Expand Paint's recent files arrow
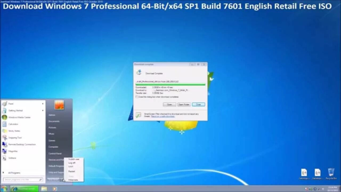 43,104
